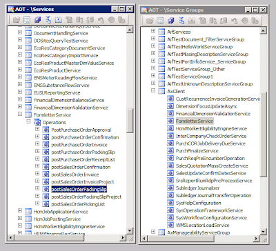Select postSalesOrderPackingSlip operation
Screen dimensions: 276x251
(79, 190)
